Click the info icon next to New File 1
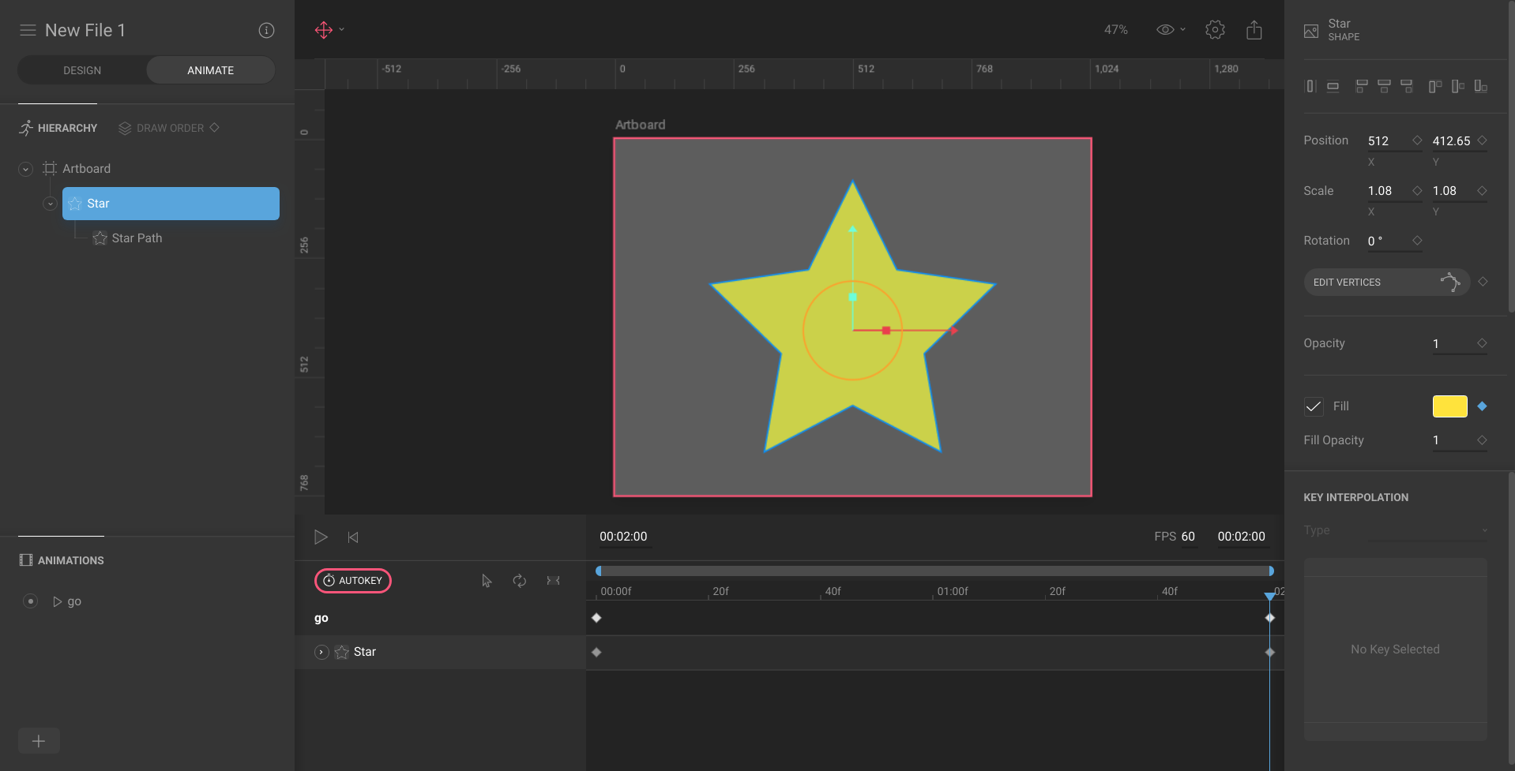Screen dimensions: 1515x771 [266, 30]
